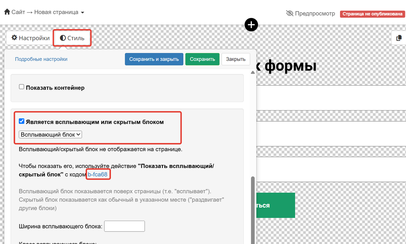Enable Показать контейнер checkbox

click(22, 87)
